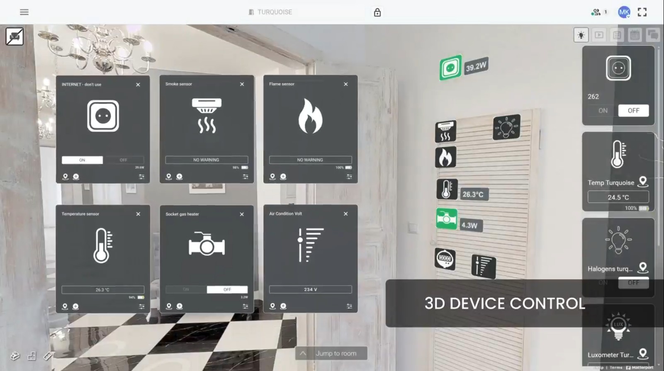Switch to the calendar schedule tab
Screen dimensions: 664x371
click(x=635, y=35)
